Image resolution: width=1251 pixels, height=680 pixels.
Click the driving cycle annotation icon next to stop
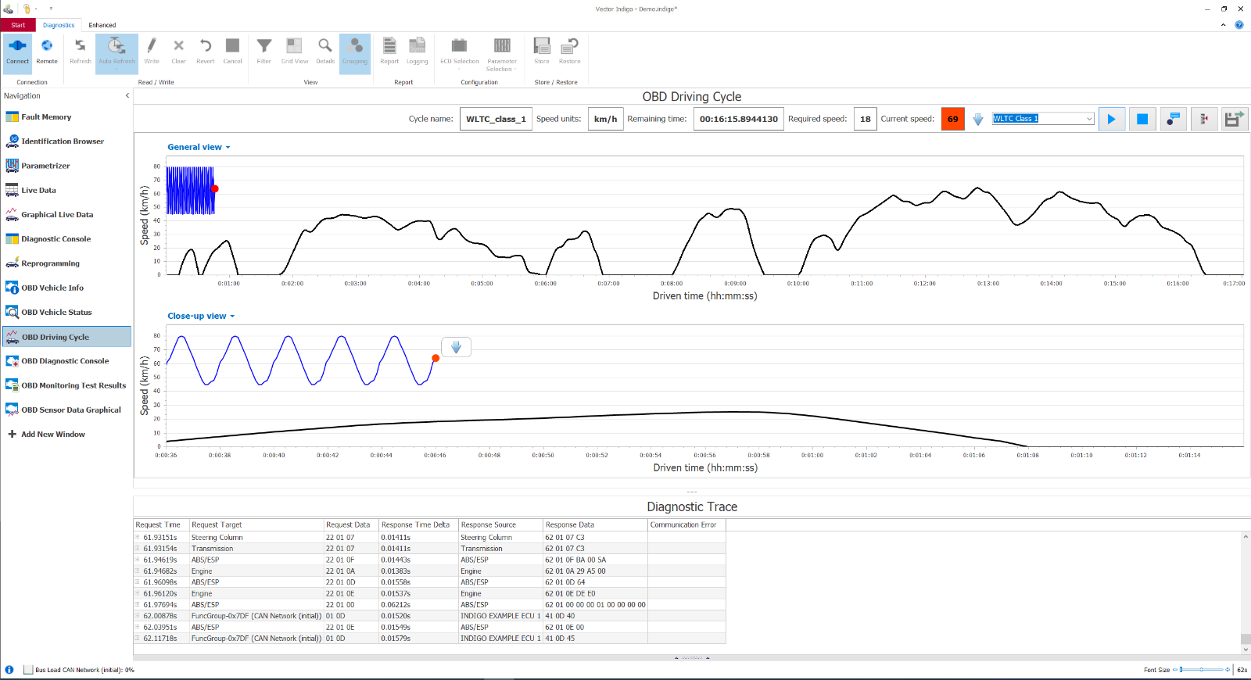(x=1174, y=119)
